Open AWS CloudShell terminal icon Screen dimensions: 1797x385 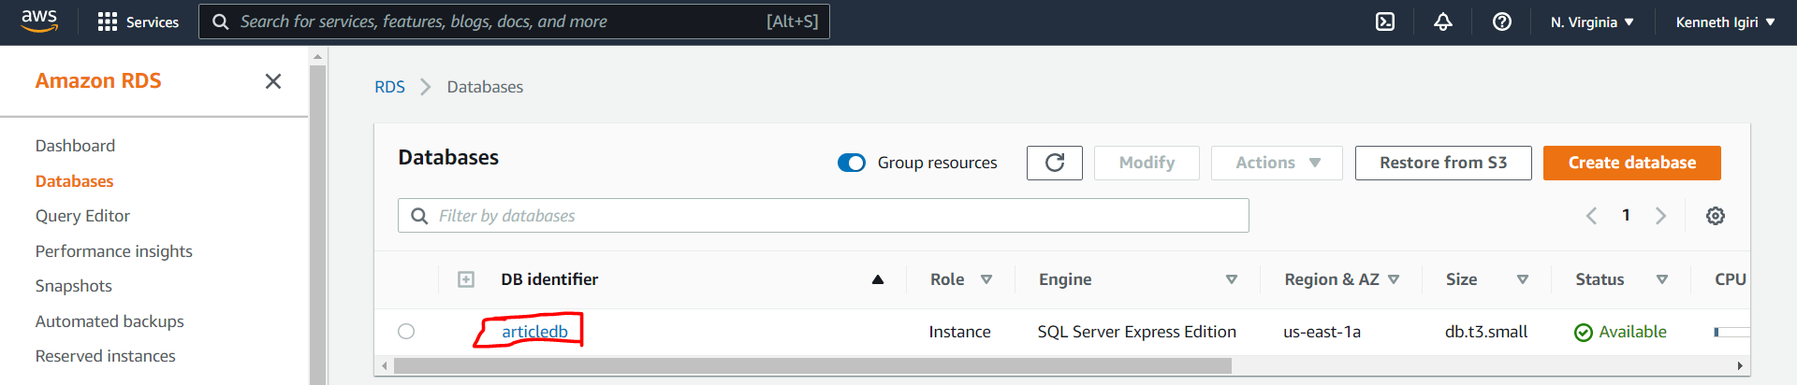(x=1385, y=21)
